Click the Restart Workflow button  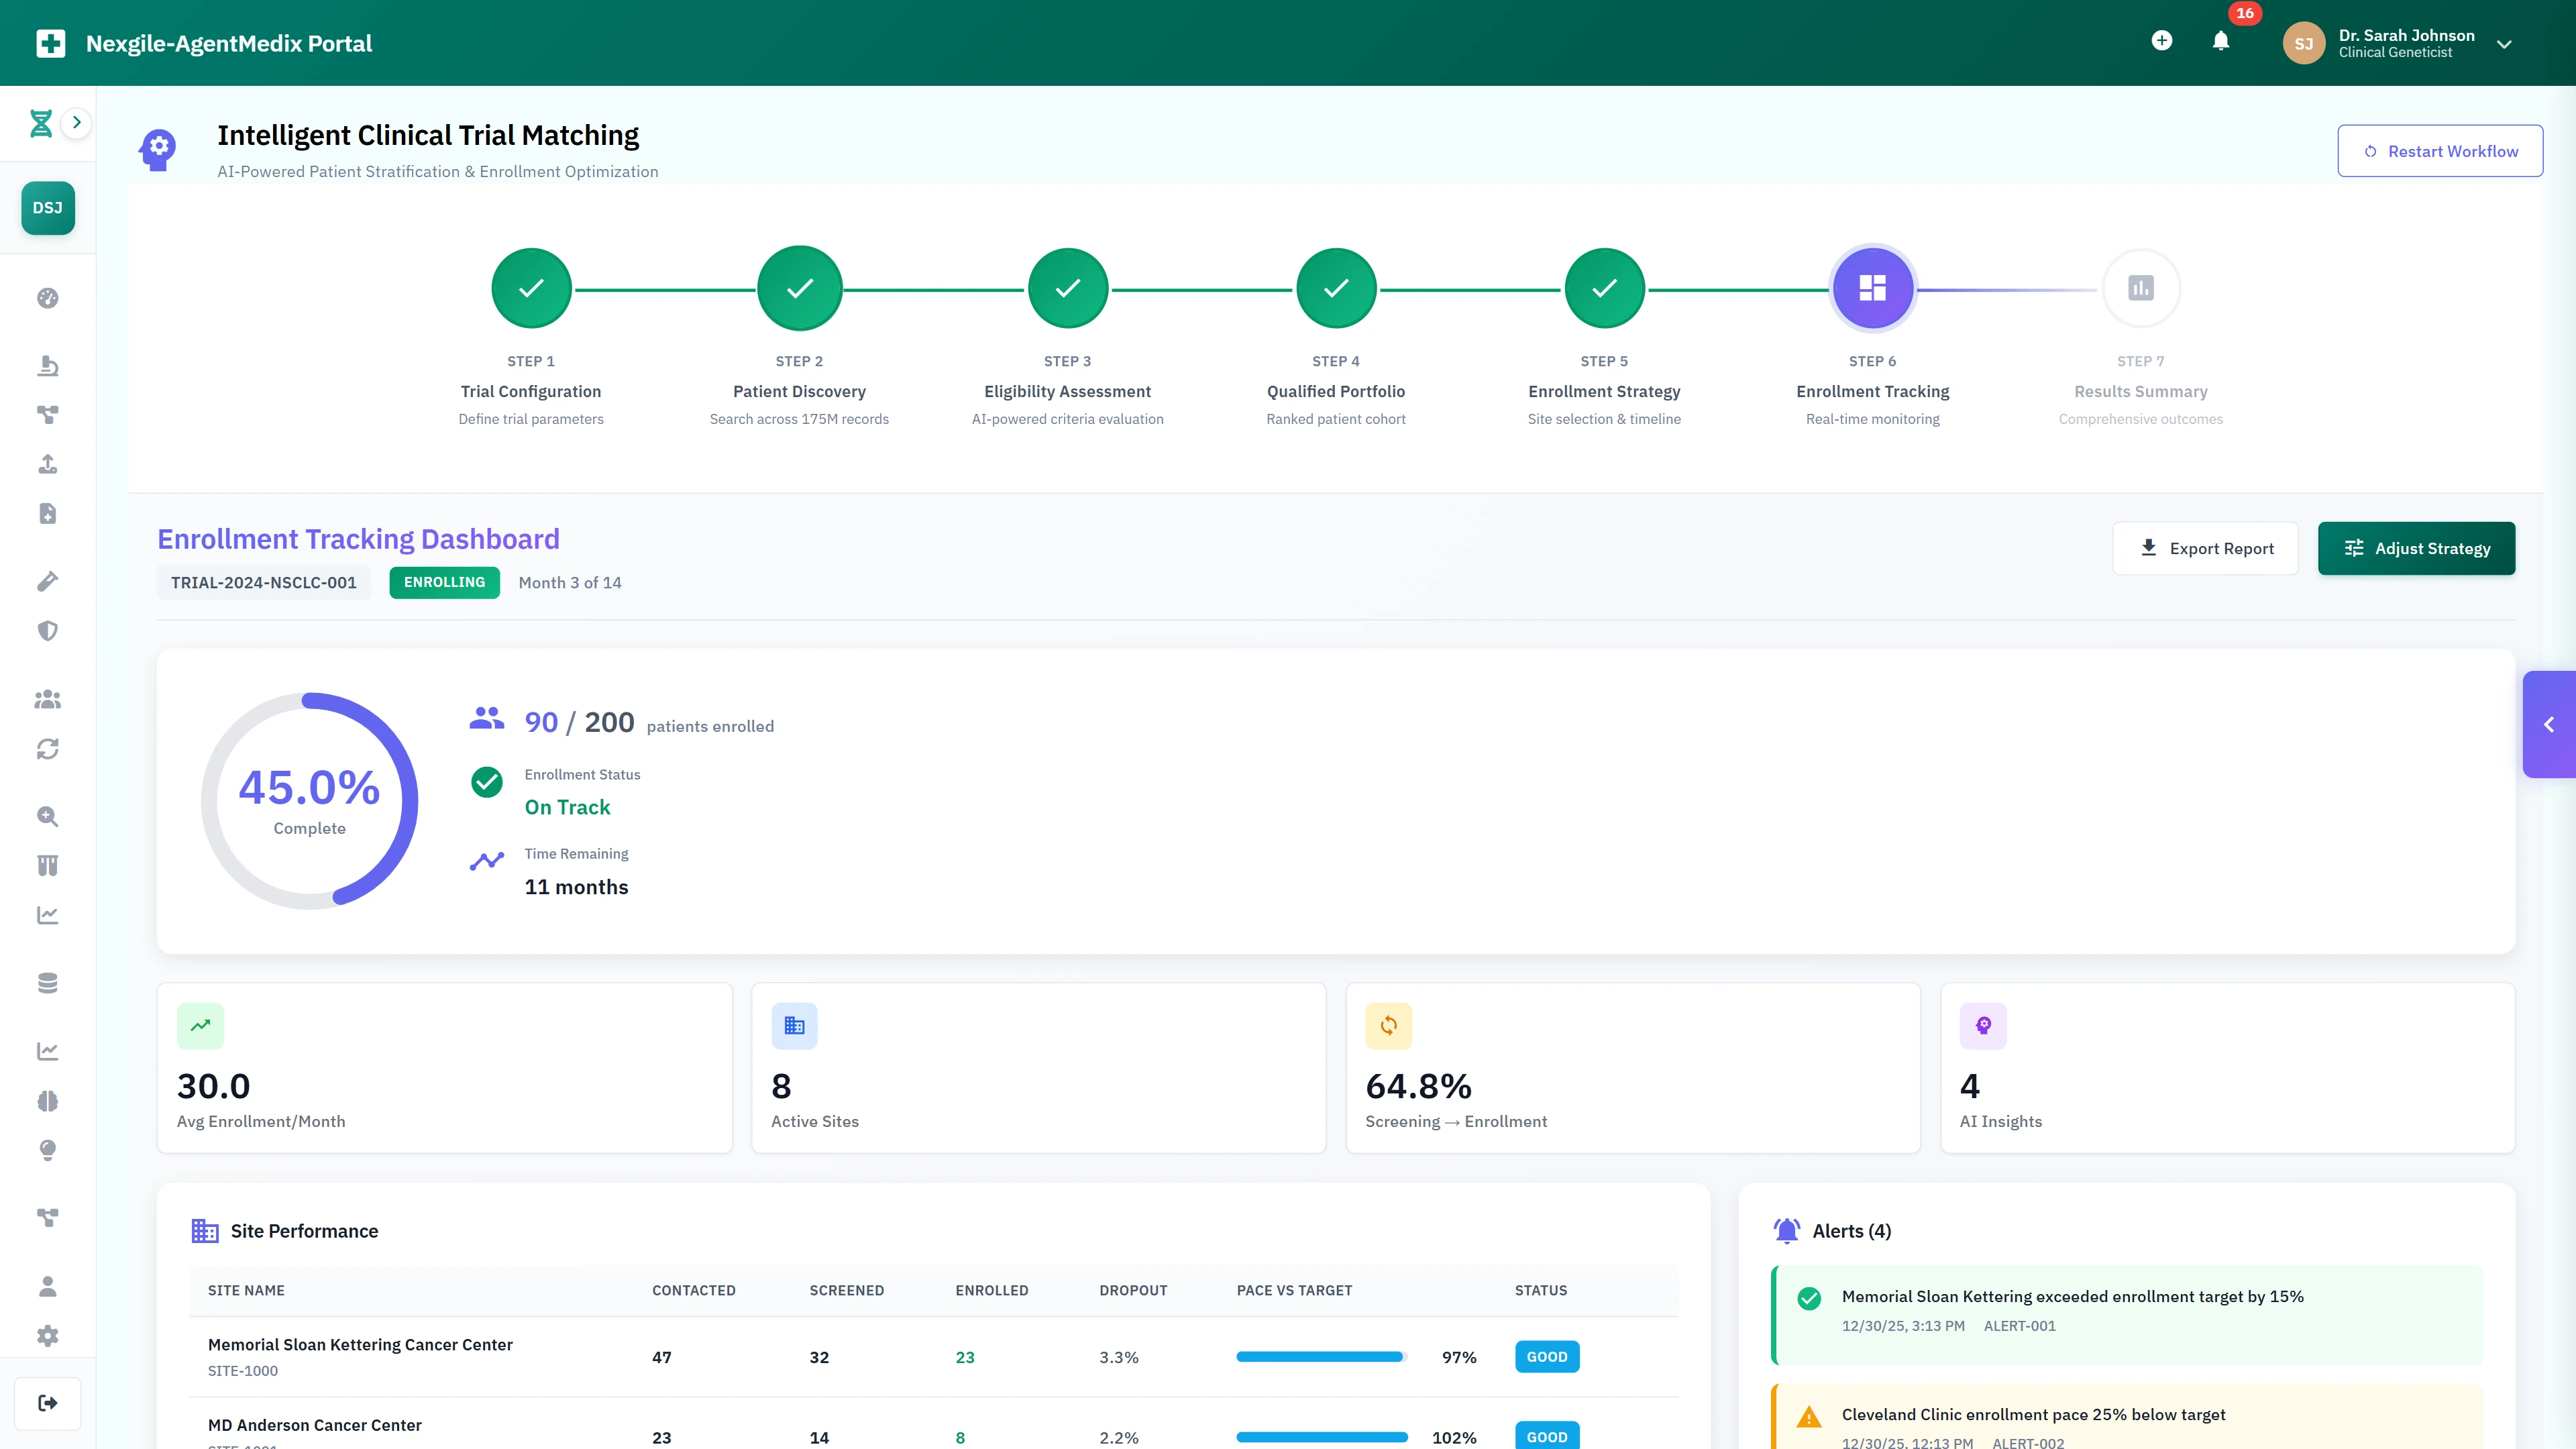[x=2440, y=150]
